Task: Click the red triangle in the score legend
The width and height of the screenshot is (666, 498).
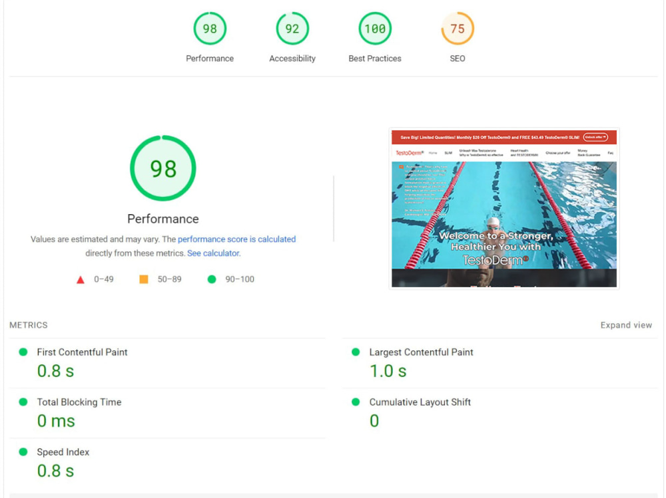Action: (81, 279)
